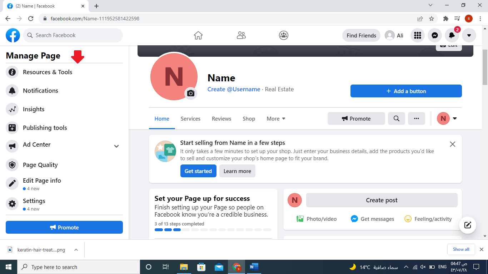This screenshot has height=274, width=488.
Task: Open File Explorer from taskbar
Action: coord(184,267)
